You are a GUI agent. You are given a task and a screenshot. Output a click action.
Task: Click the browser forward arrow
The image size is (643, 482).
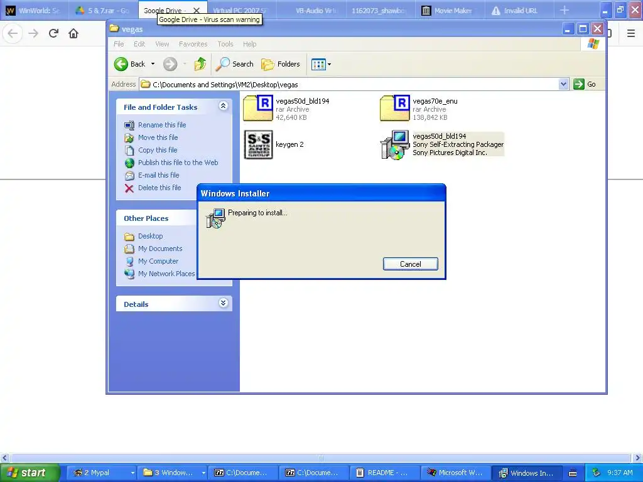point(33,33)
